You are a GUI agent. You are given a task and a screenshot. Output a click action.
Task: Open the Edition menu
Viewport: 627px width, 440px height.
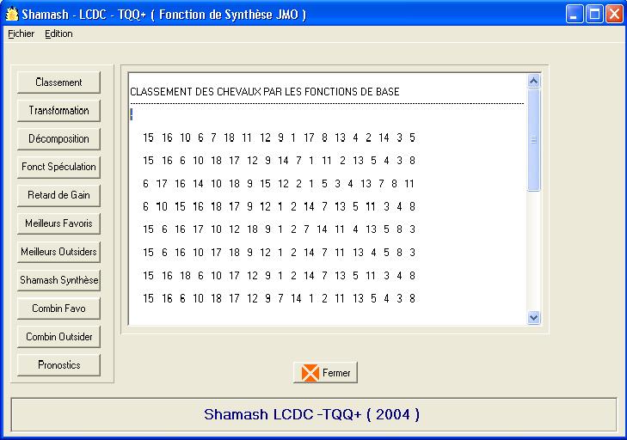(58, 34)
